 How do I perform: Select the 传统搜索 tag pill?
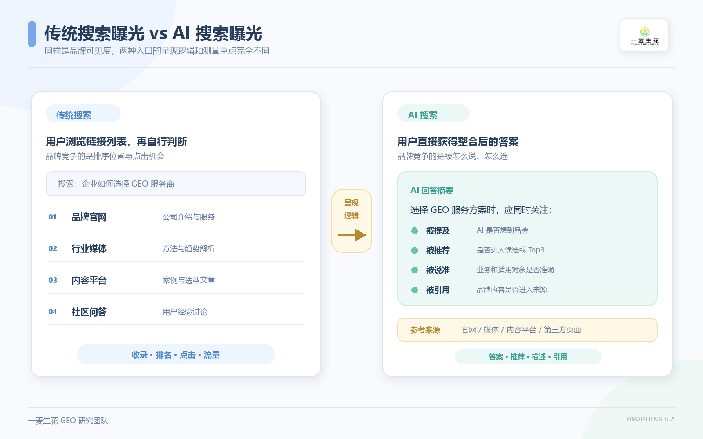pos(83,114)
